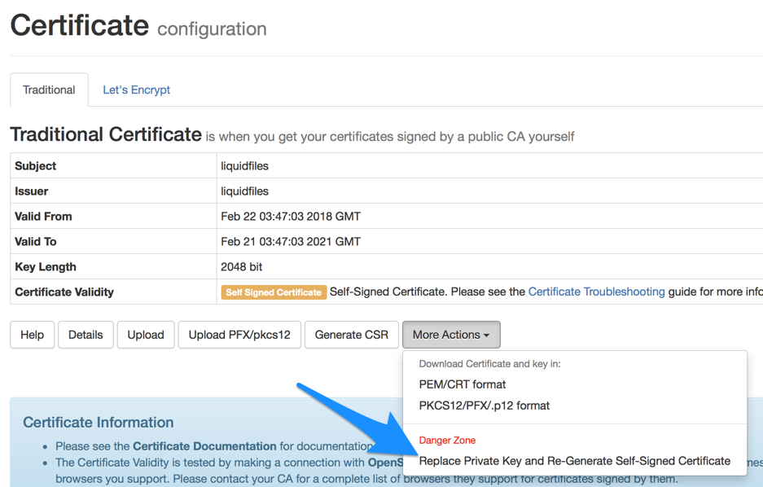
Task: Click the Help button
Action: point(32,334)
